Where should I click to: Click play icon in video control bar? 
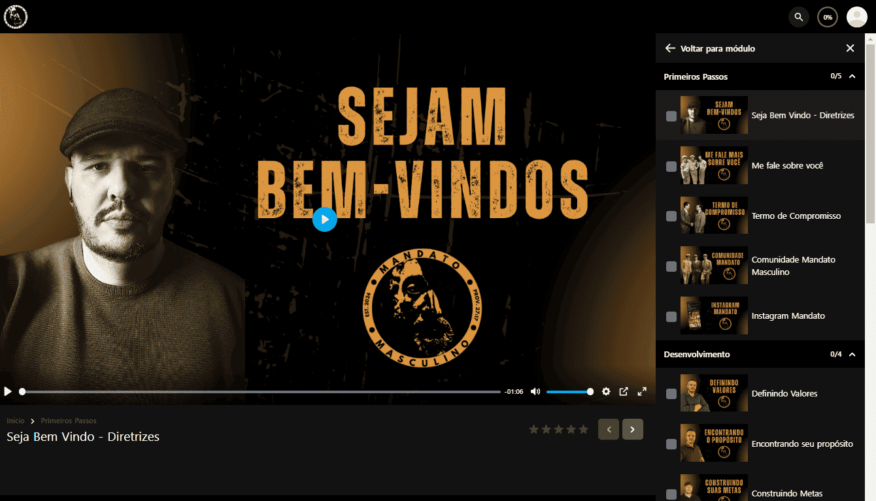(8, 391)
